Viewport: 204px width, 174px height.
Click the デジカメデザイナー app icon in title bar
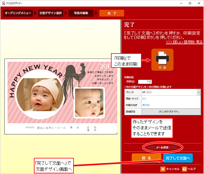point(4,3)
